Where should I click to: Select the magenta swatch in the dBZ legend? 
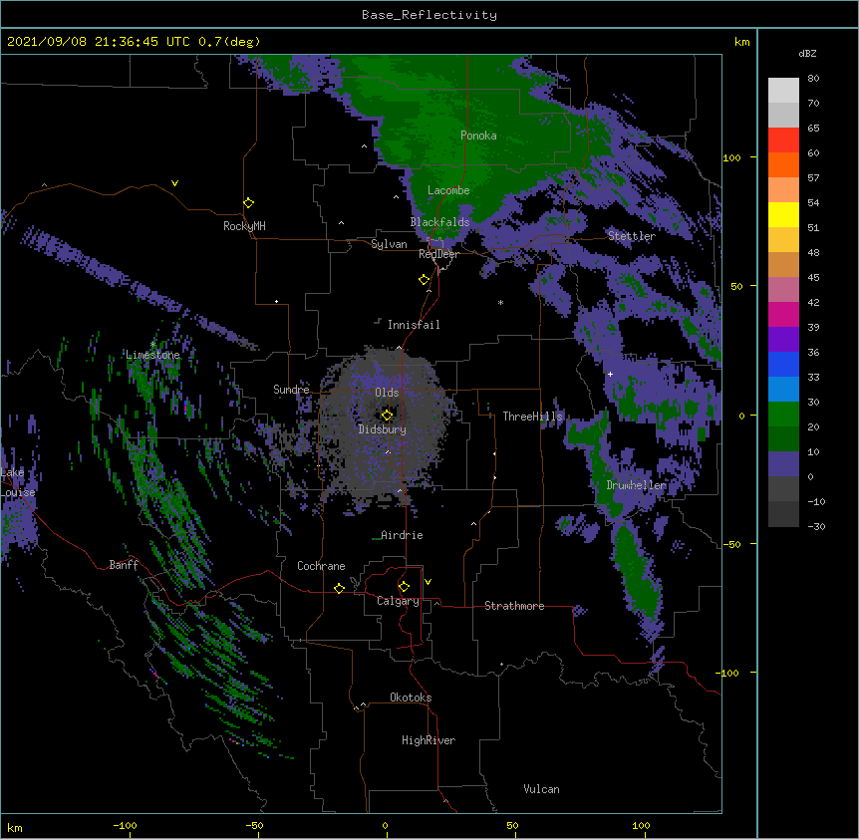coord(783,314)
